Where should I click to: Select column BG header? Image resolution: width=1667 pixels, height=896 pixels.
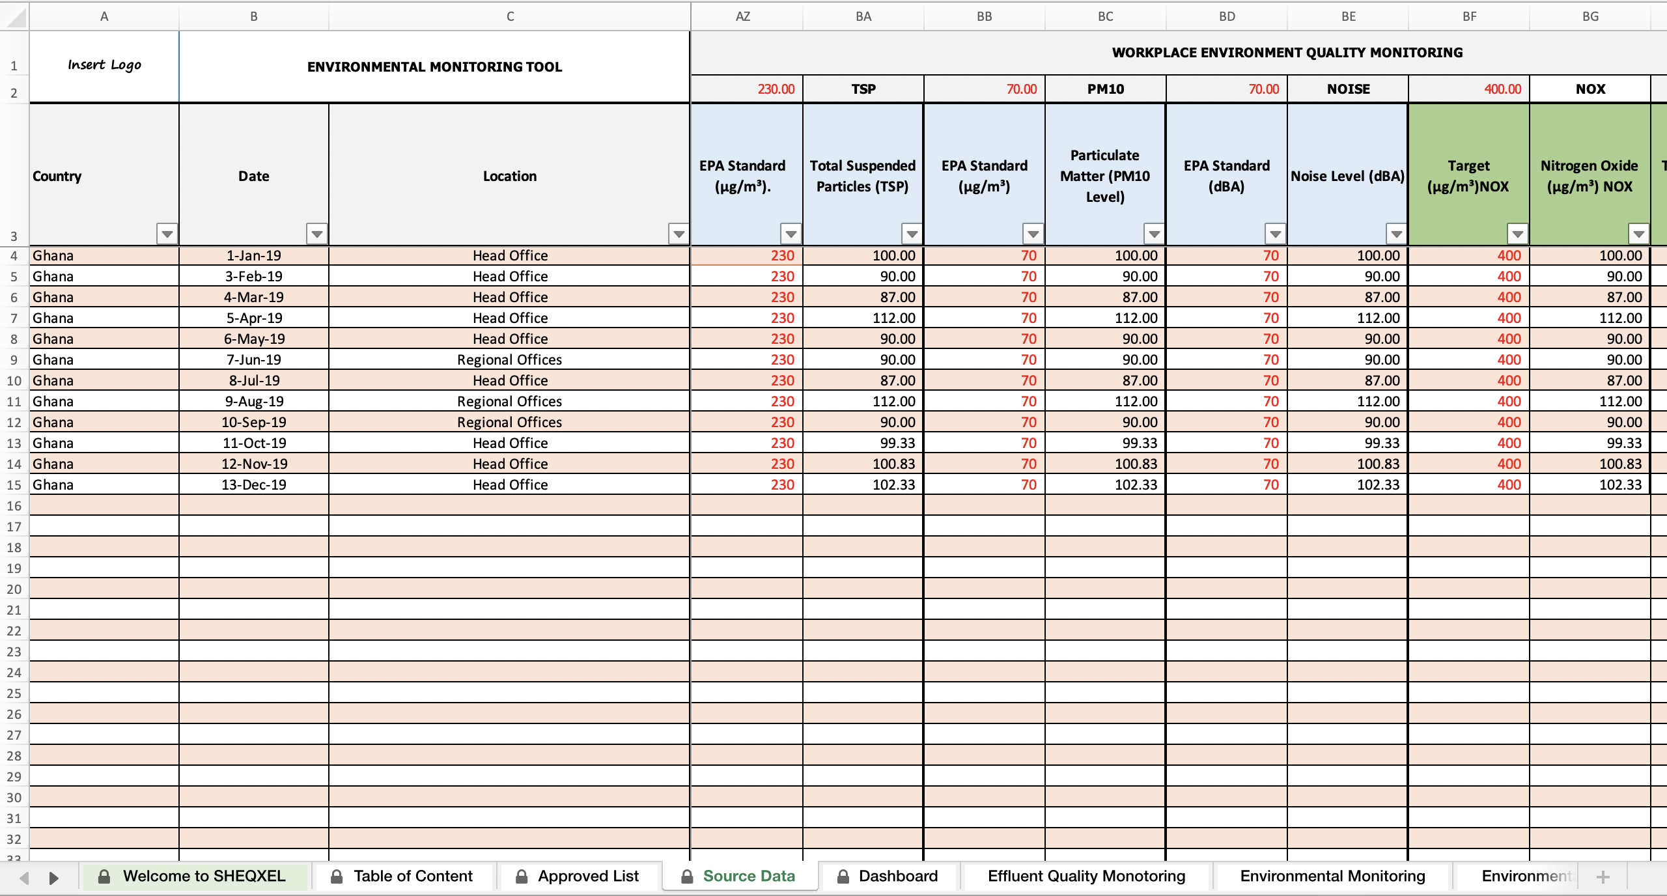point(1590,16)
